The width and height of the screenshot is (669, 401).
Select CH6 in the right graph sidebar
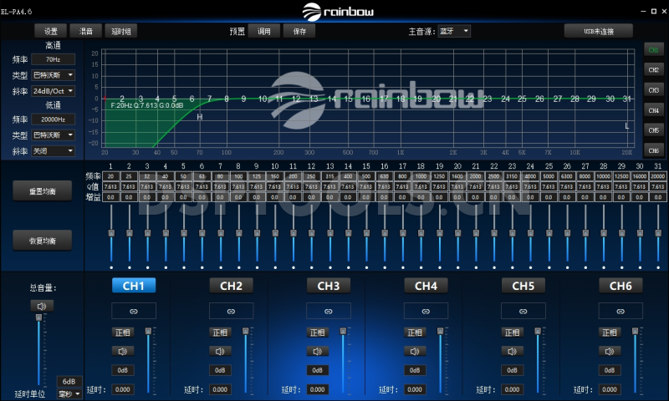(x=654, y=150)
